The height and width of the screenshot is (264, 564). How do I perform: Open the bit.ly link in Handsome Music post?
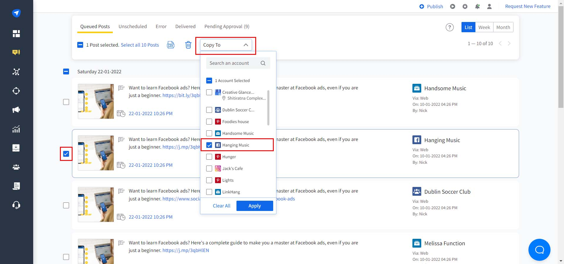pyautogui.click(x=181, y=95)
